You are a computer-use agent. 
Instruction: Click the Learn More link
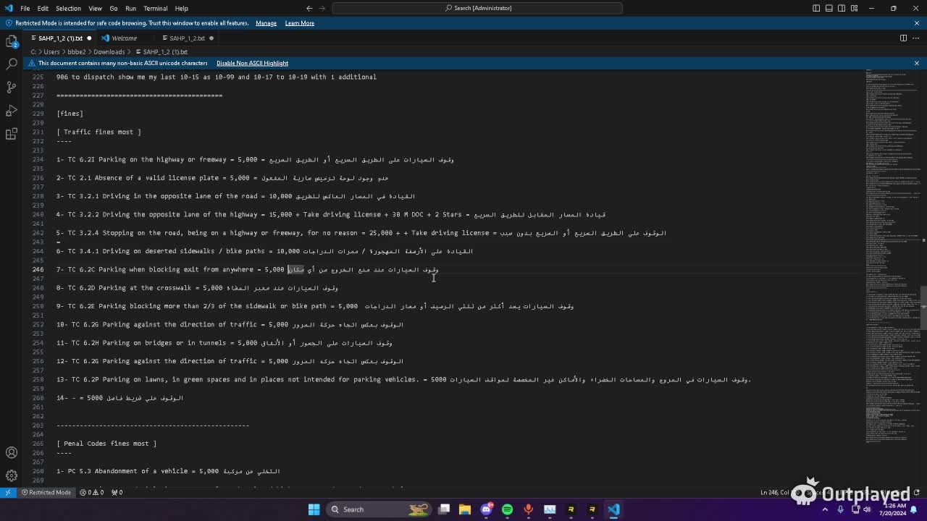[x=299, y=23]
